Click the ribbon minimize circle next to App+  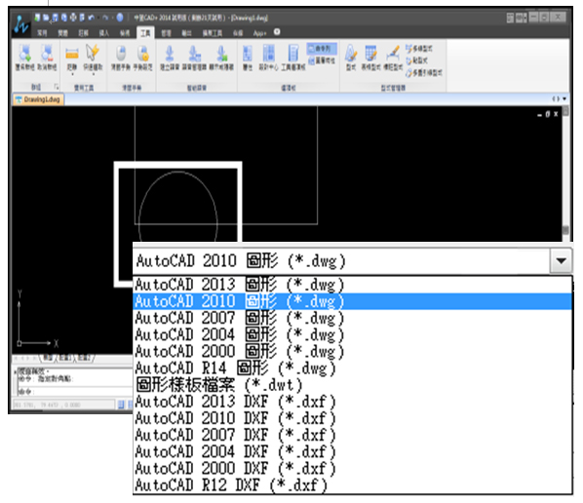tap(277, 32)
